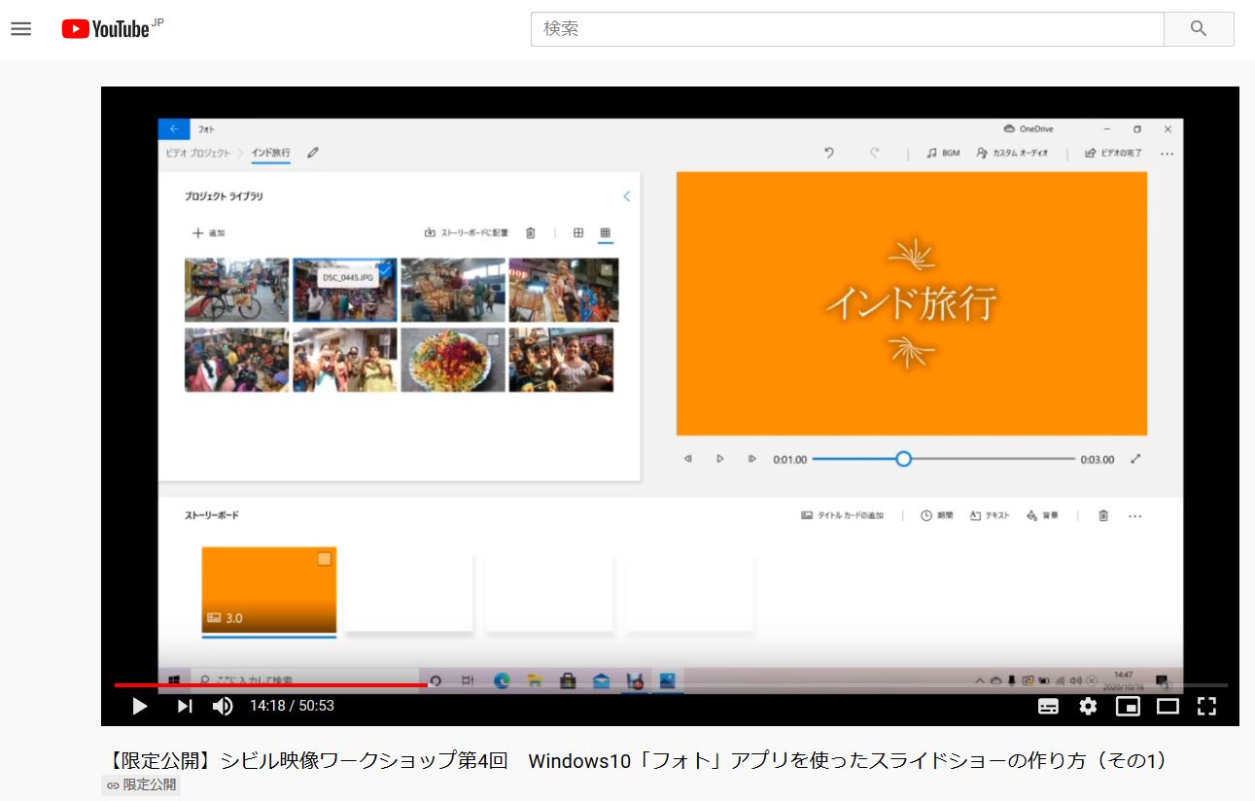Open テキスト text option in storyboard
Image resolution: width=1255 pixels, height=801 pixels.
point(991,516)
